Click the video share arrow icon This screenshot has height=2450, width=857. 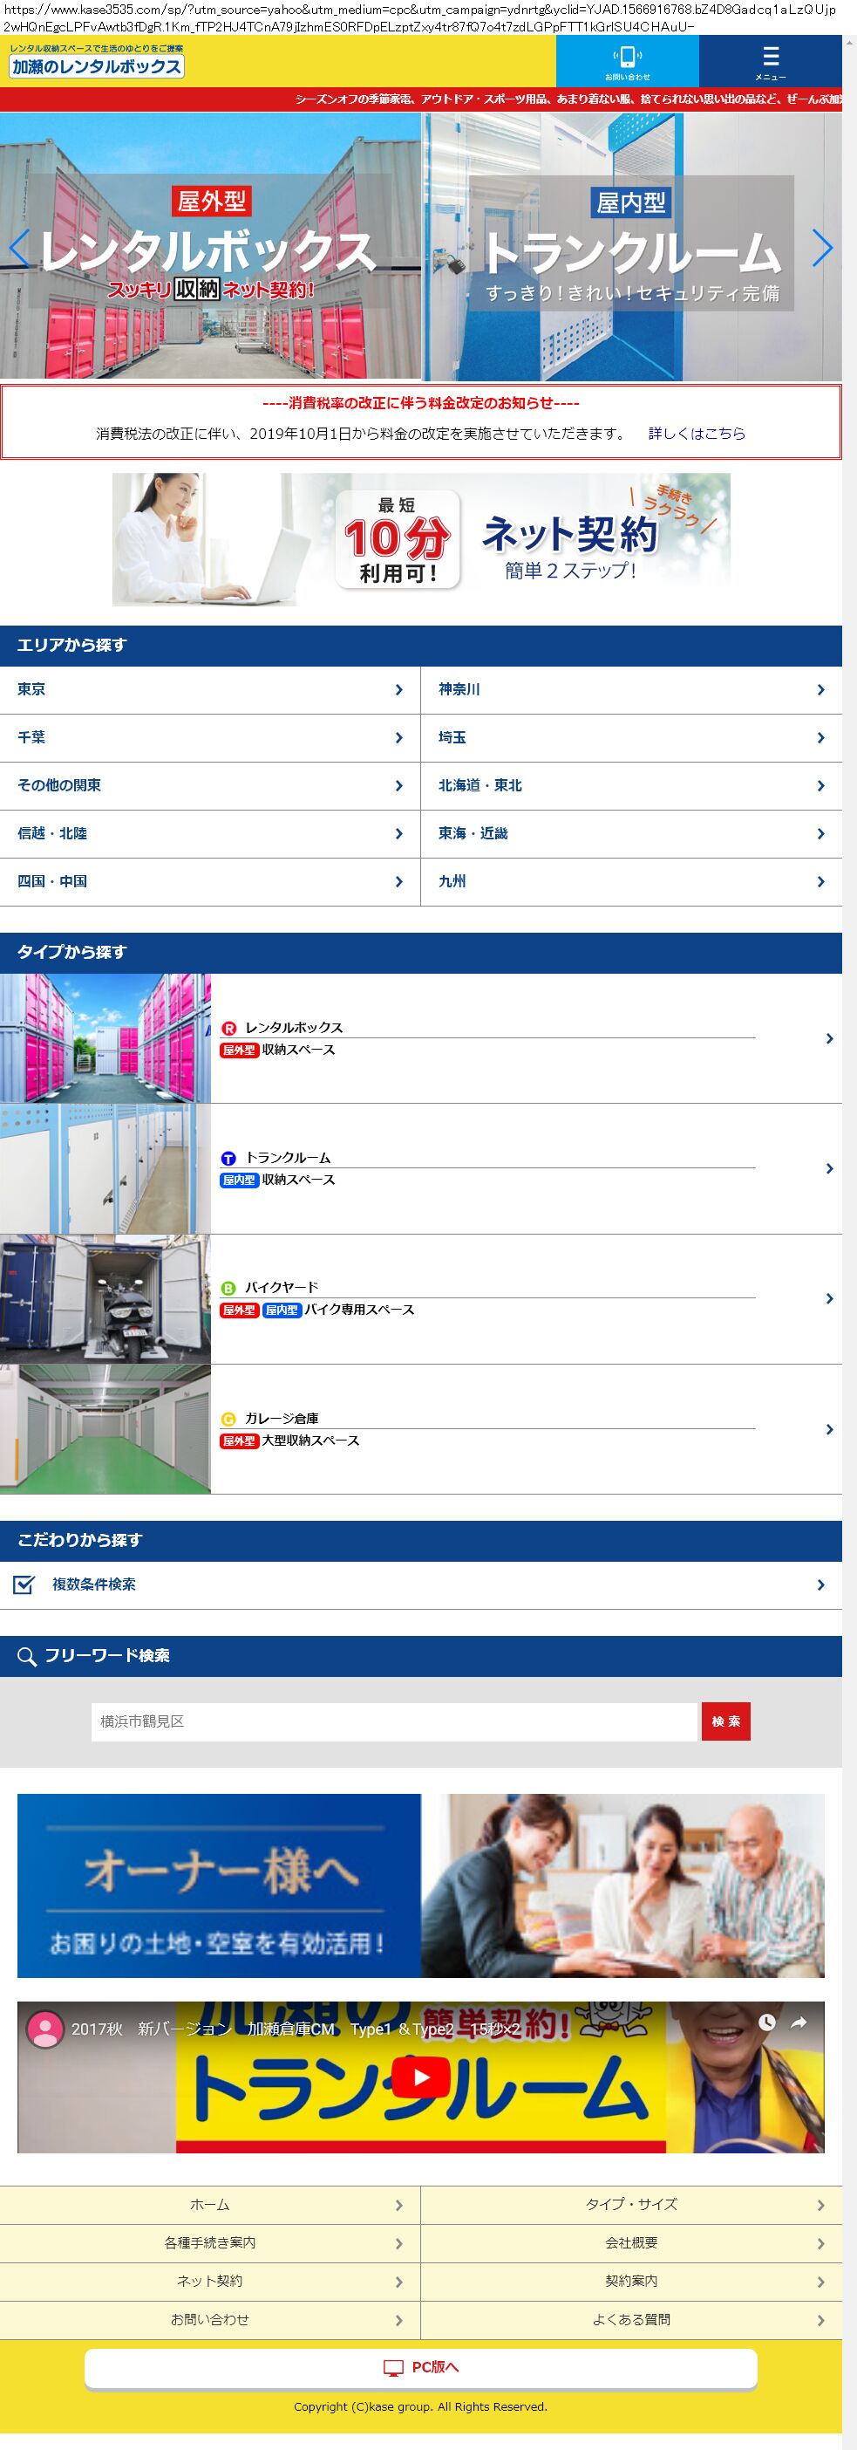(x=798, y=2023)
